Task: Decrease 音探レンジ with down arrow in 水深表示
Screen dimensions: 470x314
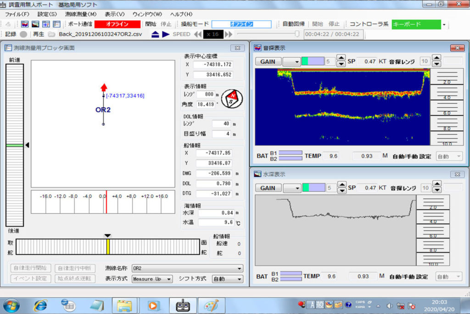Action: (436, 190)
